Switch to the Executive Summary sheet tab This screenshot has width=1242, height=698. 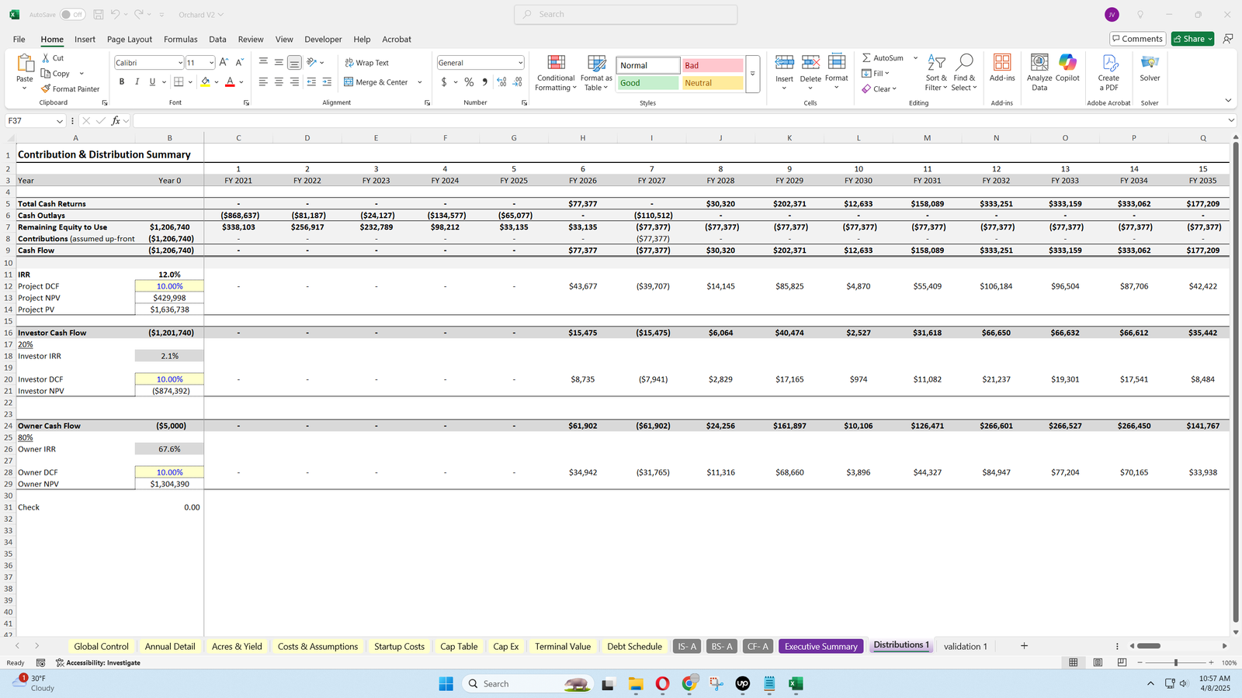pyautogui.click(x=820, y=646)
